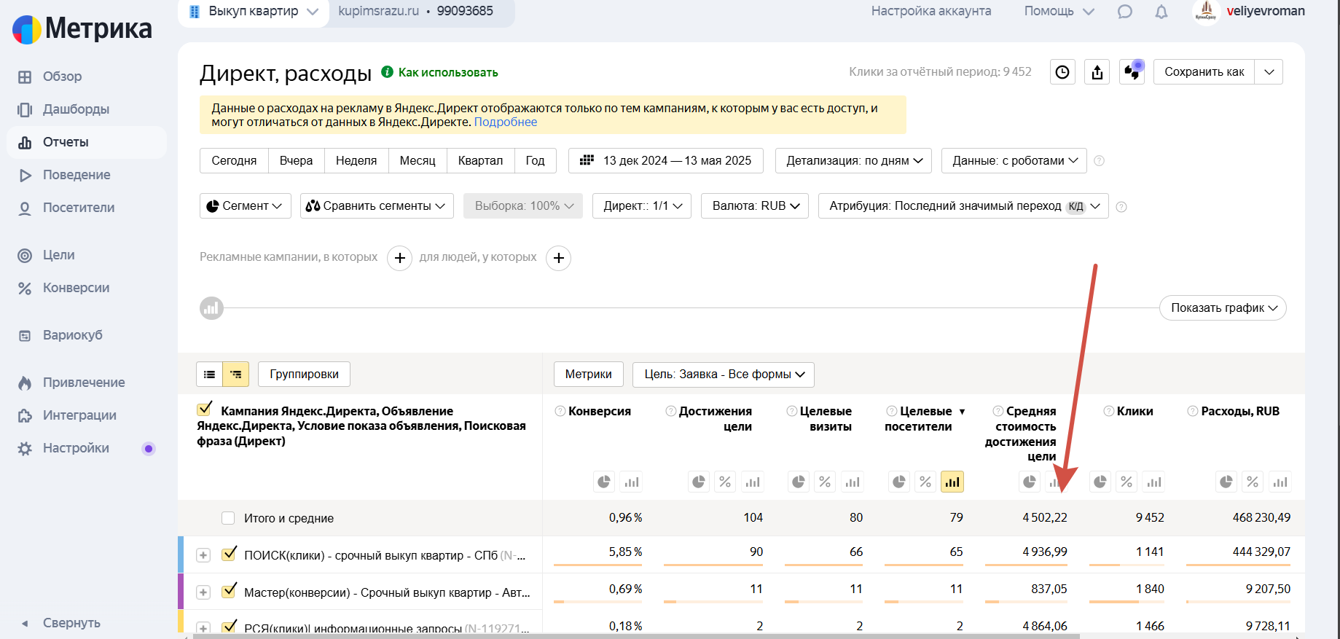Expand the ПОИСК(клики) campaign row
The width and height of the screenshot is (1340, 639).
[x=203, y=555]
